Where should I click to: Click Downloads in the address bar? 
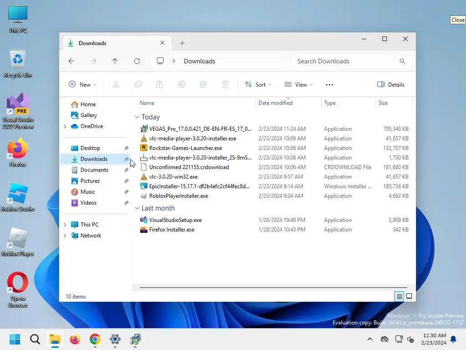(x=199, y=61)
